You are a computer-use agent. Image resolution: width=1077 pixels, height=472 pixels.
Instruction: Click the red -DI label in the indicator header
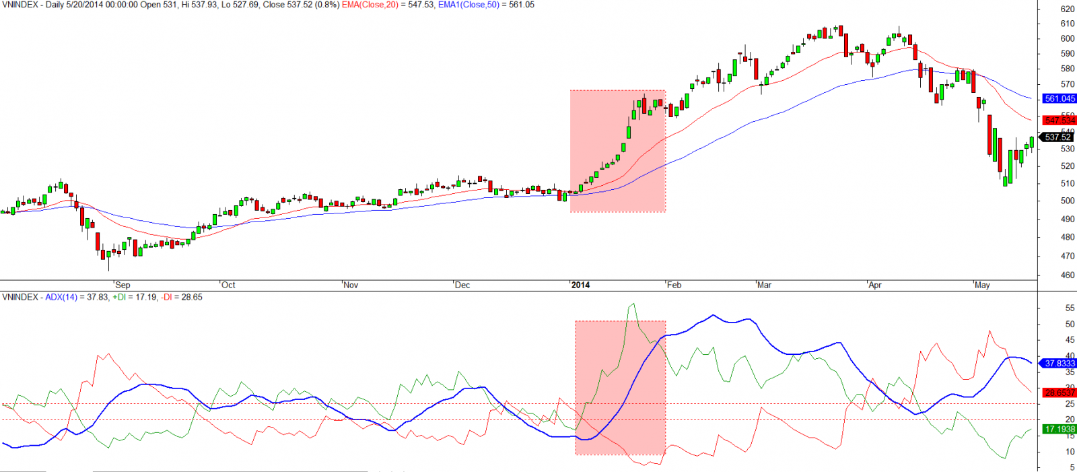coord(167,297)
